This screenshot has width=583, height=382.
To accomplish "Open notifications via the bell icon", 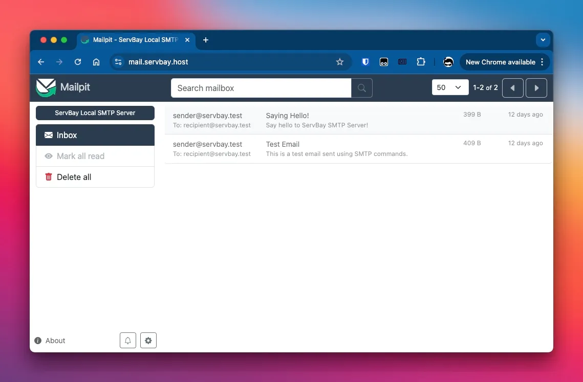I will click(x=127, y=340).
